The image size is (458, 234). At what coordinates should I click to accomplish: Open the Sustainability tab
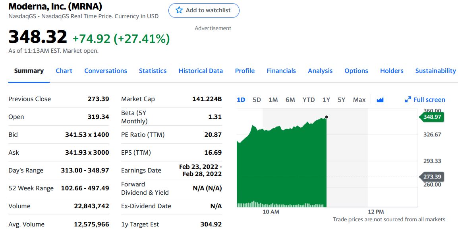pos(435,71)
